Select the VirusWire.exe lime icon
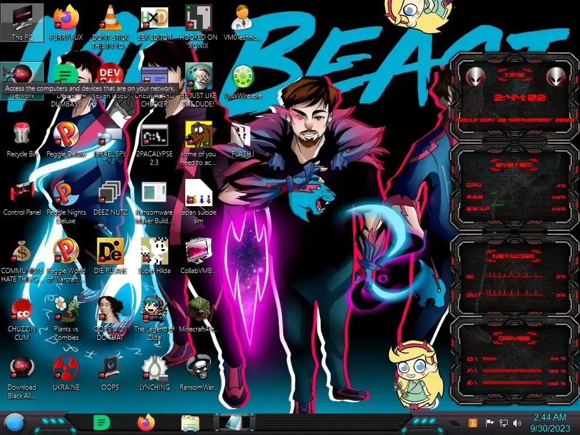 [242, 80]
